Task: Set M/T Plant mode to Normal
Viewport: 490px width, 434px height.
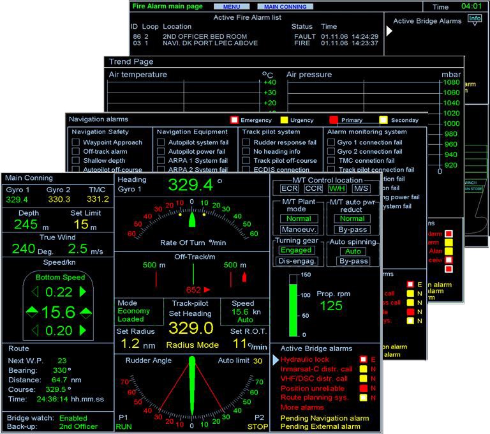Action: click(299, 218)
